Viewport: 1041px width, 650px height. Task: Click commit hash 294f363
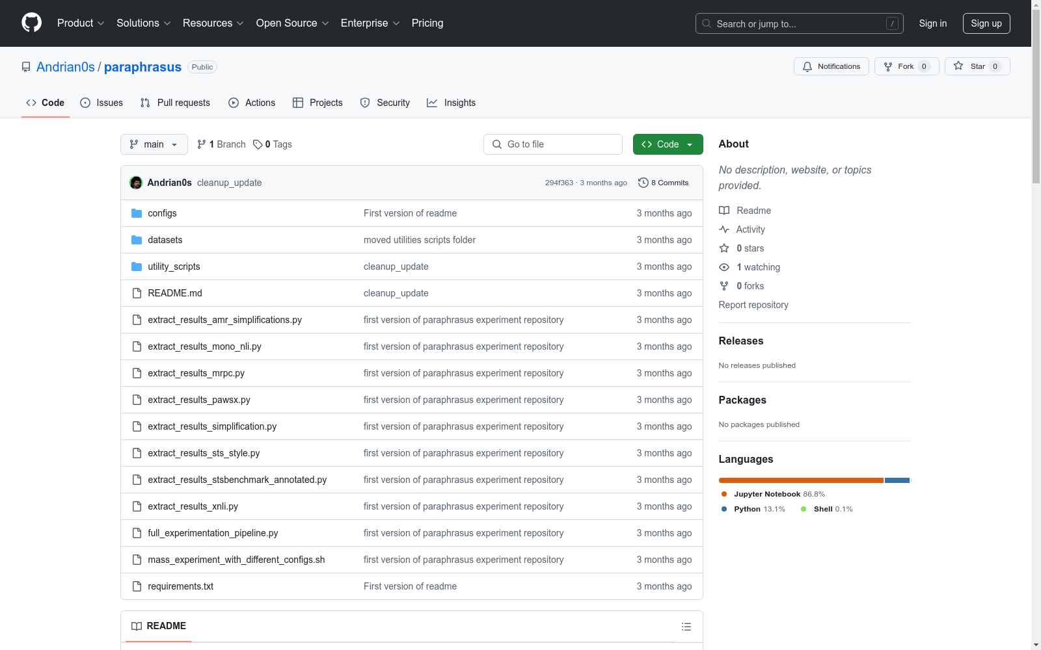[x=560, y=183]
